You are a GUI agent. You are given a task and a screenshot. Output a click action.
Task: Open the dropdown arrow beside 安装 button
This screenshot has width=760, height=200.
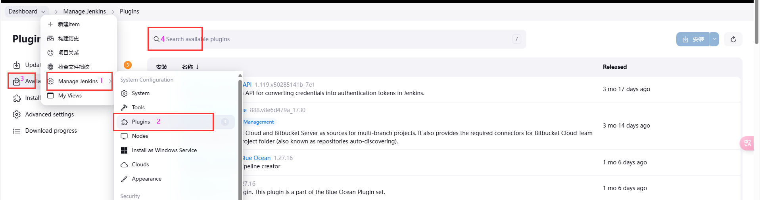[x=714, y=39]
